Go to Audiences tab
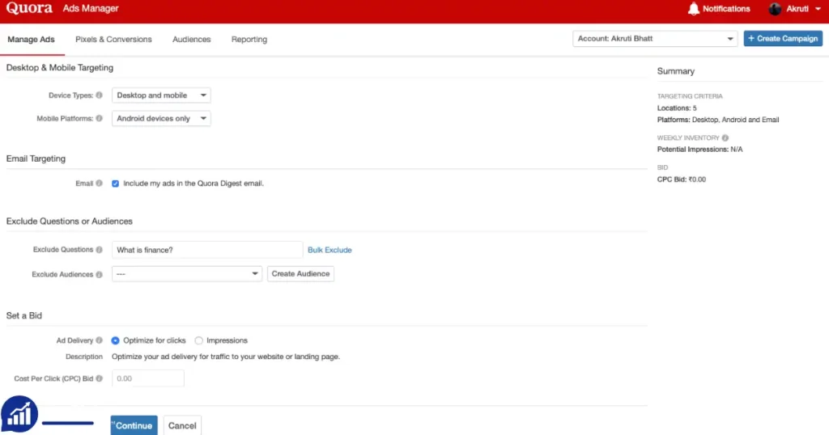This screenshot has width=829, height=435. click(x=191, y=39)
